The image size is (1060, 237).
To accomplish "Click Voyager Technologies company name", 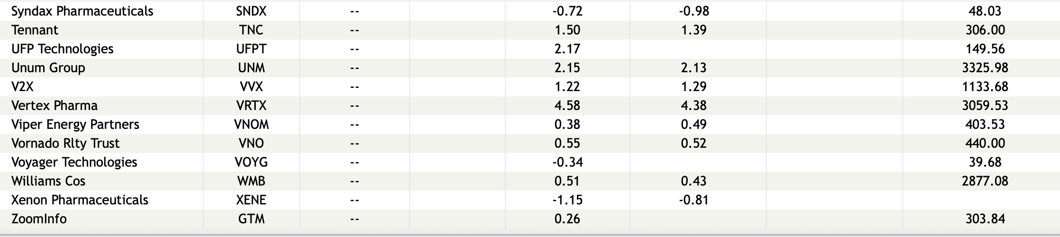I will 74,162.
